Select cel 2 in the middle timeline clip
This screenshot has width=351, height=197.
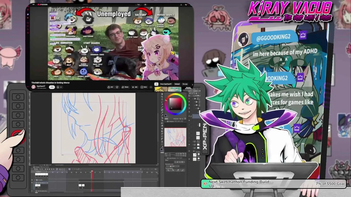(x=83, y=185)
